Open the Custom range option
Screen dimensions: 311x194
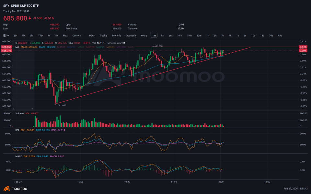tap(77, 36)
